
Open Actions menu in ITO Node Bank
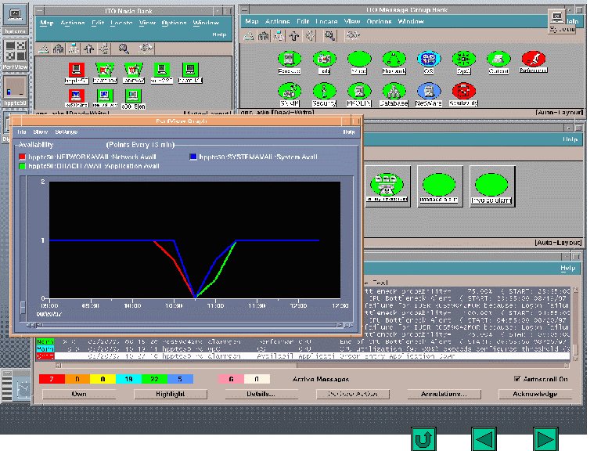coord(73,23)
